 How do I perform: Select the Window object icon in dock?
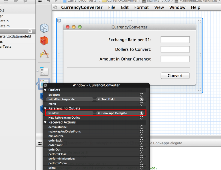44,84
